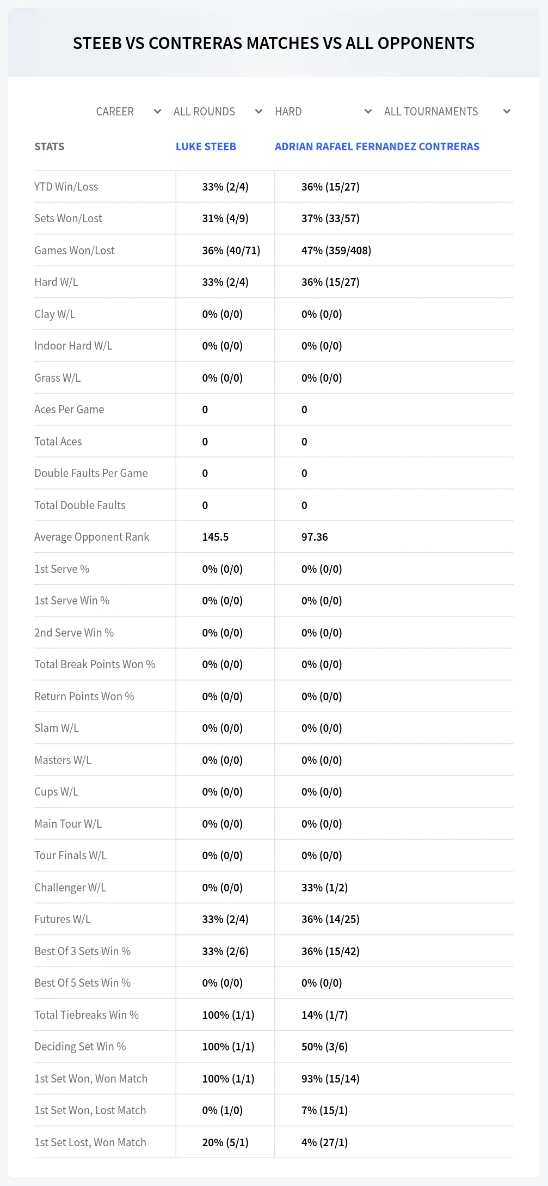Click the Total Tiebreaks Win % label
This screenshot has width=548, height=1186.
87,1015
